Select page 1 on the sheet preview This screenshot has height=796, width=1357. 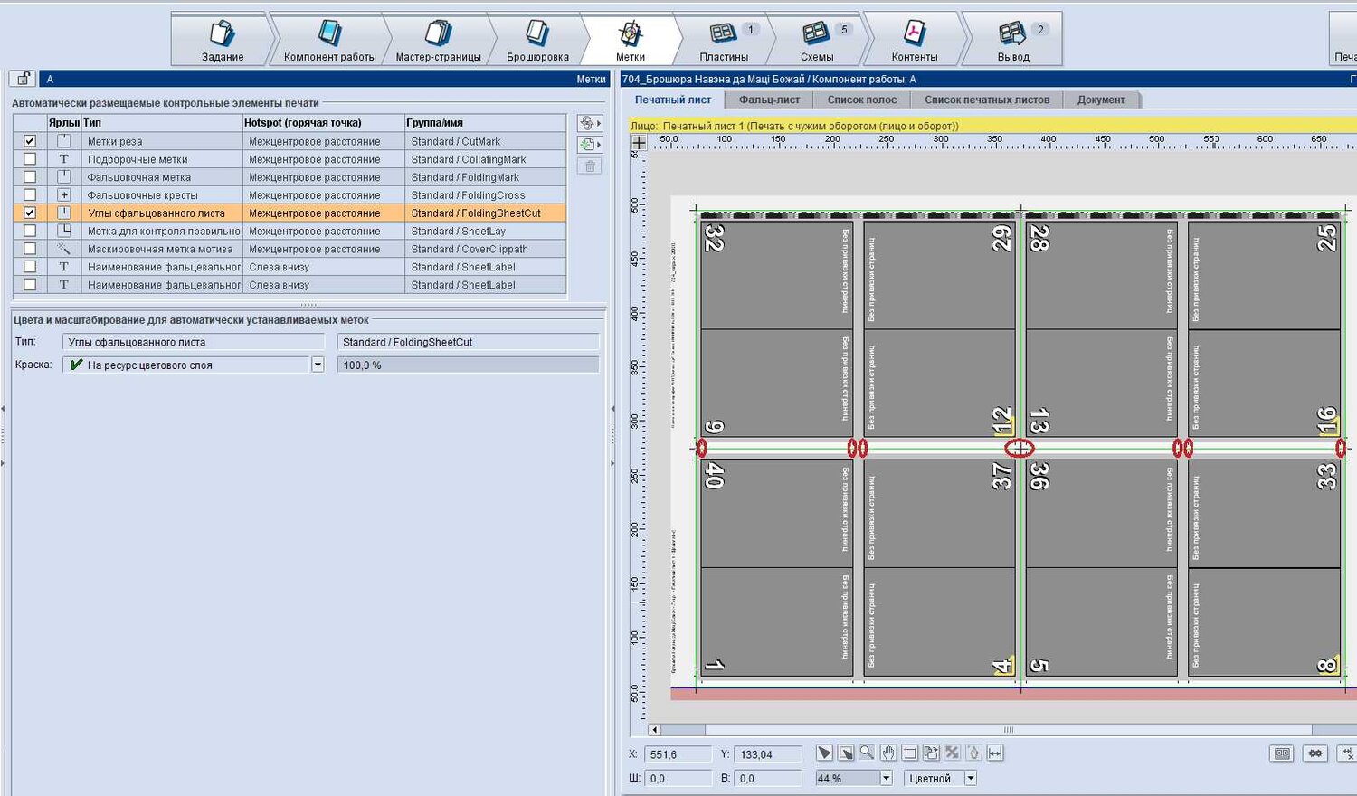tap(775, 621)
